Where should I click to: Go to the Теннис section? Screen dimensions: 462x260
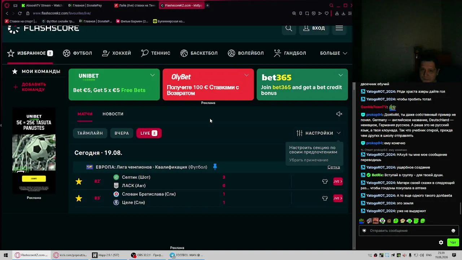[x=156, y=53]
